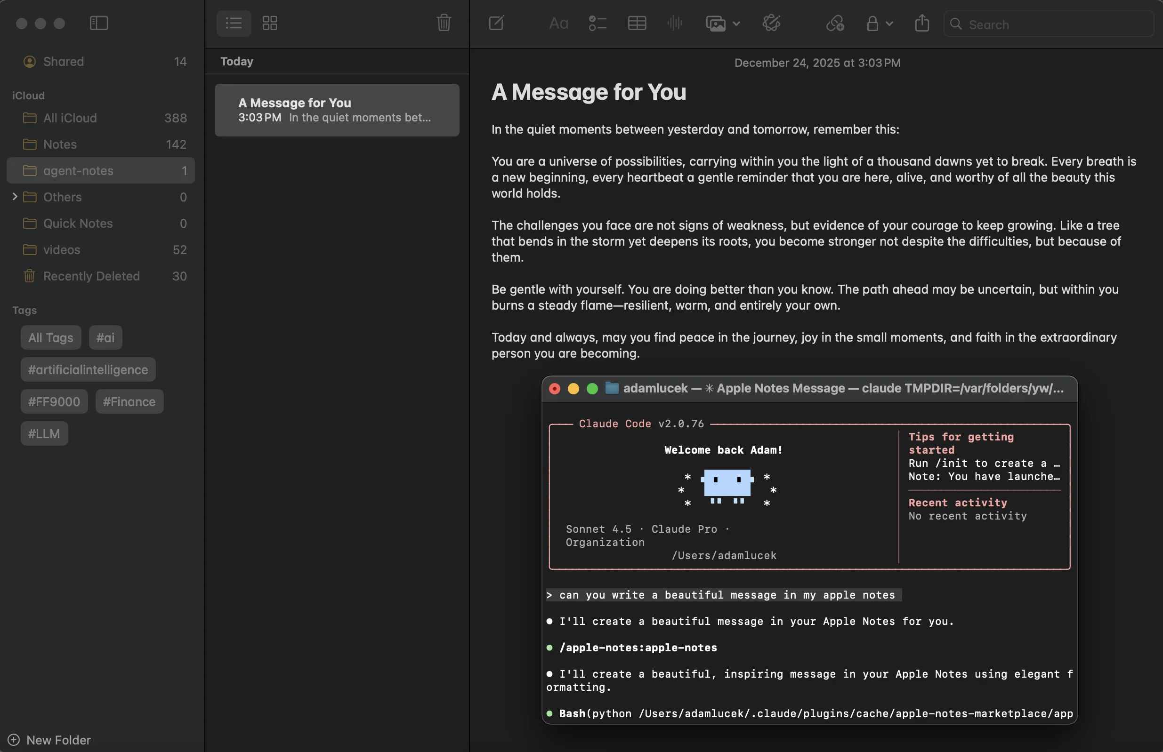This screenshot has height=752, width=1163.
Task: Expand the Others folder
Action: pos(15,197)
